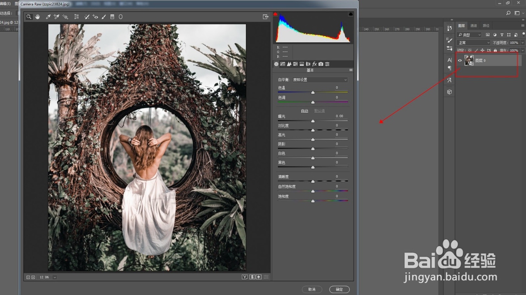
Task: Open the Basic panel tab icon
Action: 276,64
